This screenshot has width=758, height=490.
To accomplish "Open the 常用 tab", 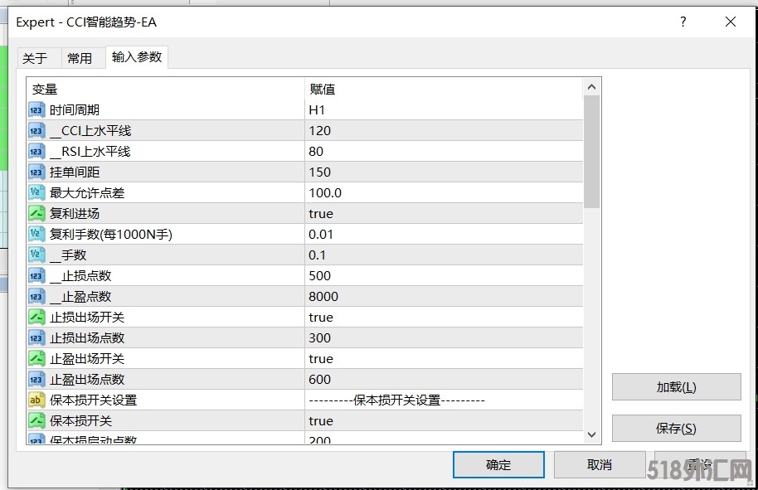I will tap(80, 58).
